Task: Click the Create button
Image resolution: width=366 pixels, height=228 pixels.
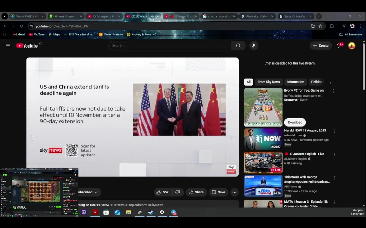Action: [321, 46]
